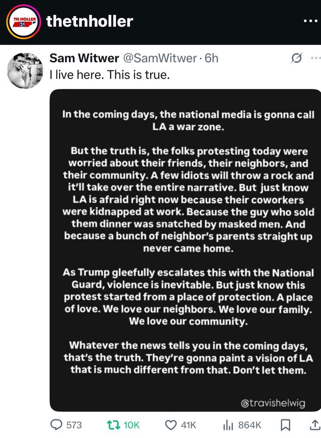Viewport: 321px width, 438px height.
Task: Open the thetnholler profile picture
Action: [23, 21]
